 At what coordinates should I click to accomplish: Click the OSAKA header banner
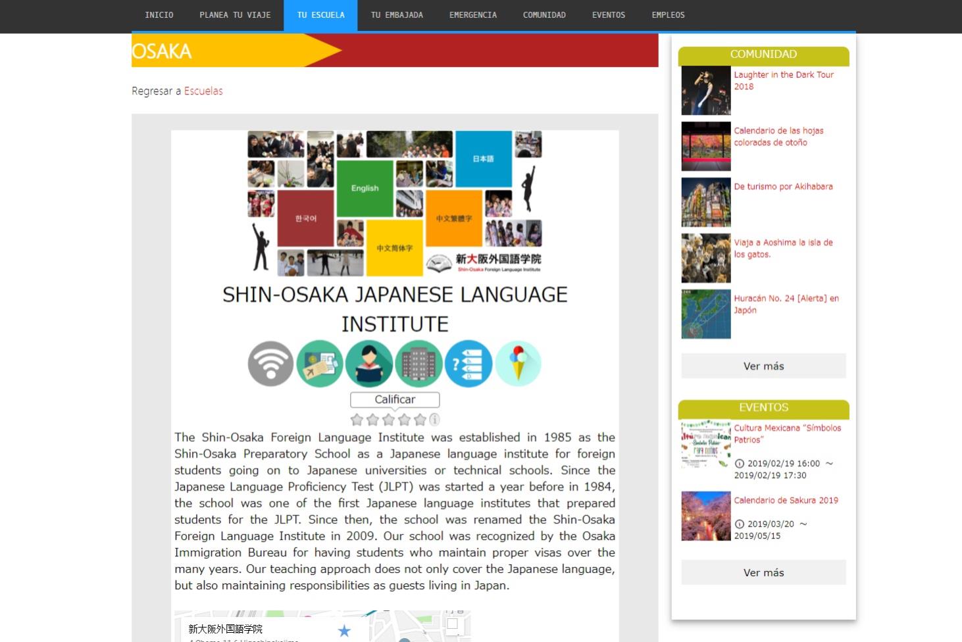[x=395, y=51]
